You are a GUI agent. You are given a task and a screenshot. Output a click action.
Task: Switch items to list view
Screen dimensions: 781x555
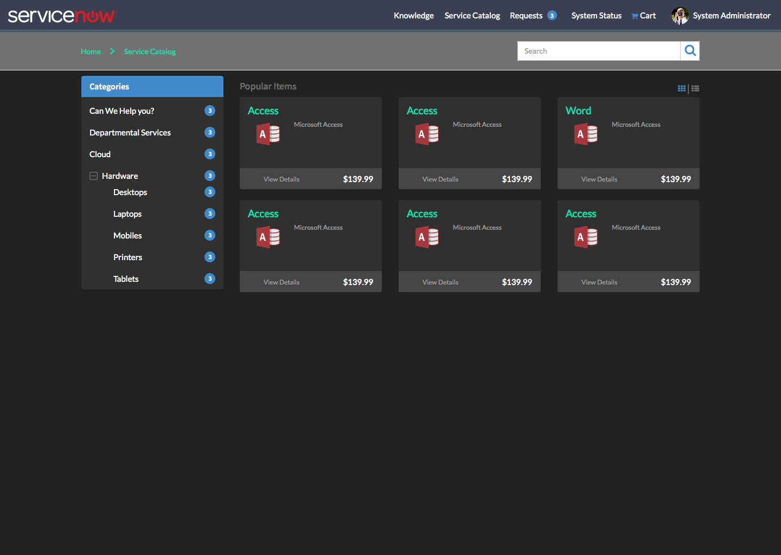(x=695, y=88)
